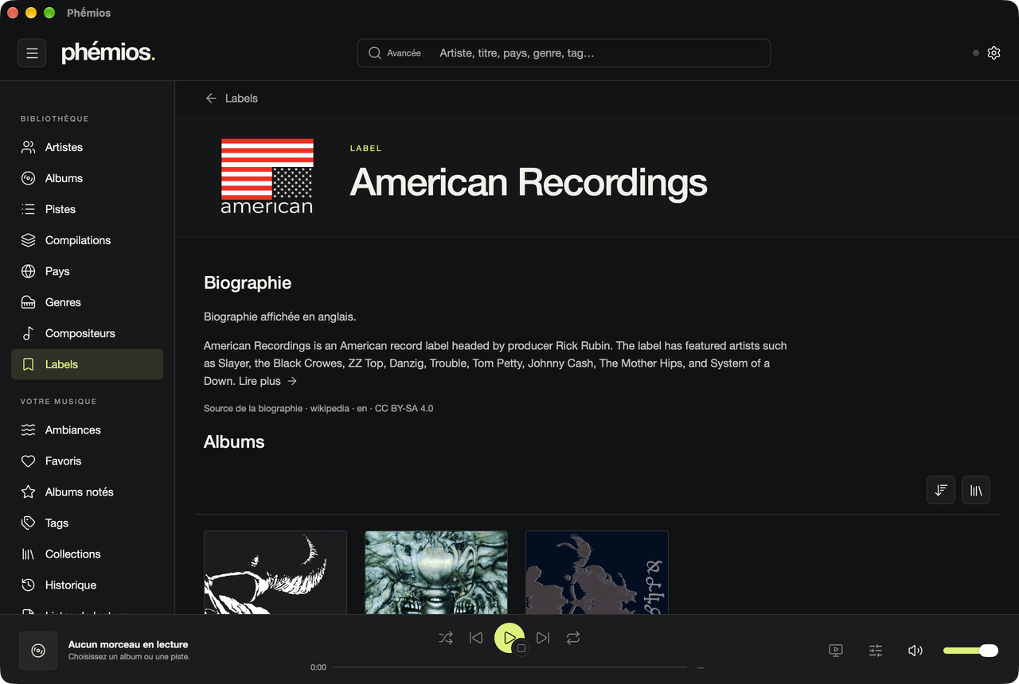Go to Pistes in the sidebar
This screenshot has width=1019, height=684.
pyautogui.click(x=88, y=209)
